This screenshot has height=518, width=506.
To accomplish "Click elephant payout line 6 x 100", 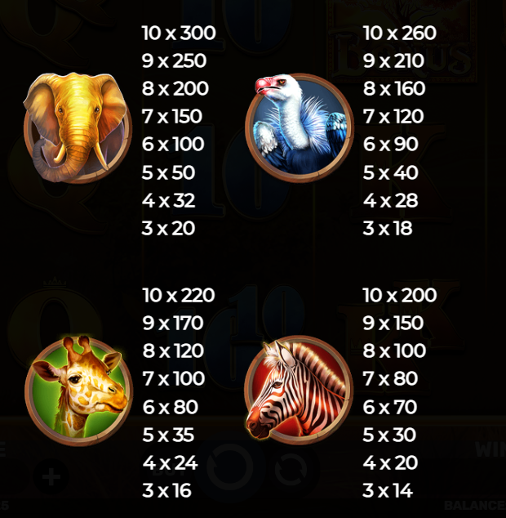I will pos(173,145).
